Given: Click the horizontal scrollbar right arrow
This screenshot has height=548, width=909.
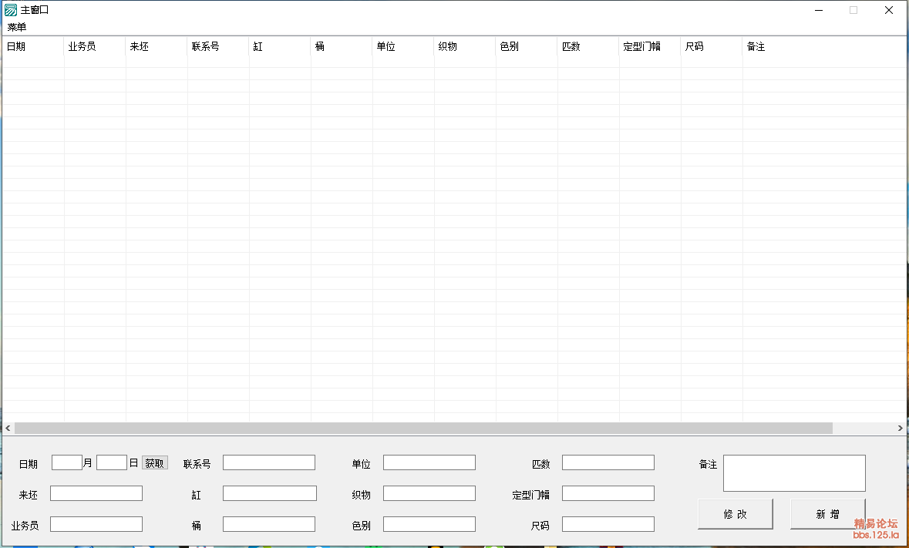Looking at the screenshot, I should (x=900, y=428).
